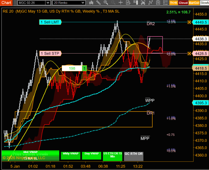209x170 pixels.
Task: Click the 11:25 time axis label
Action: (121, 166)
